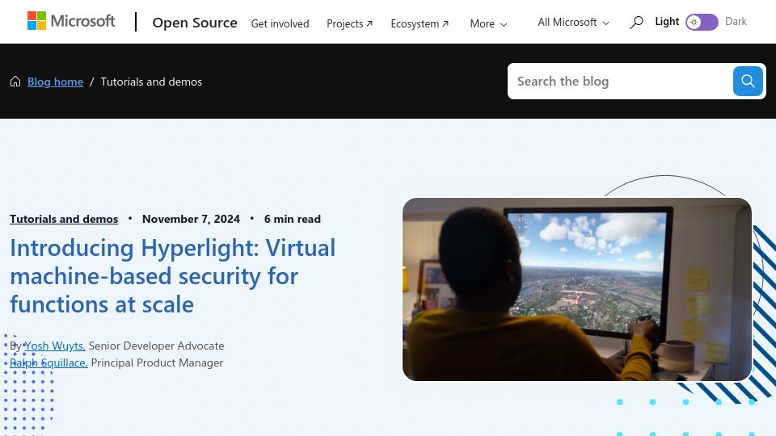Focus the Search the blog field
This screenshot has height=436, width=776.
point(620,81)
